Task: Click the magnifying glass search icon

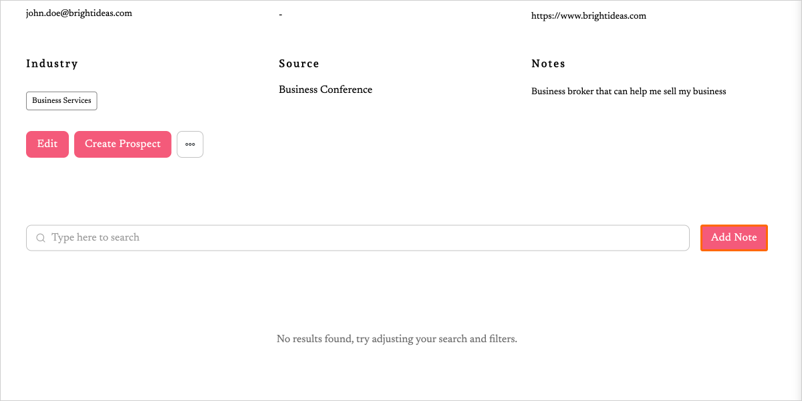Action: point(41,238)
